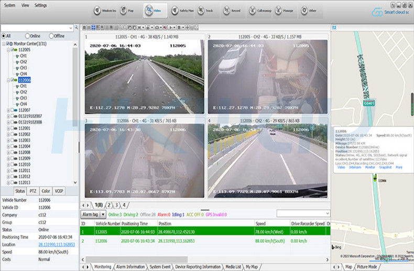Switch to the Color tab
Viewport: 414px width, 271px height.
point(46,191)
